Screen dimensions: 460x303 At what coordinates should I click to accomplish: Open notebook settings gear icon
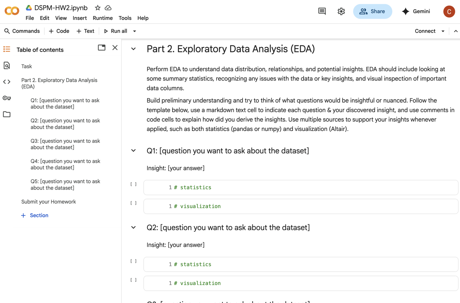tap(341, 12)
